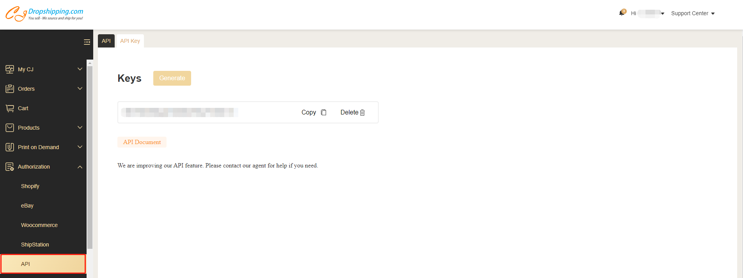Click the Cart shopping cart icon
This screenshot has width=743, height=278.
pyautogui.click(x=10, y=108)
